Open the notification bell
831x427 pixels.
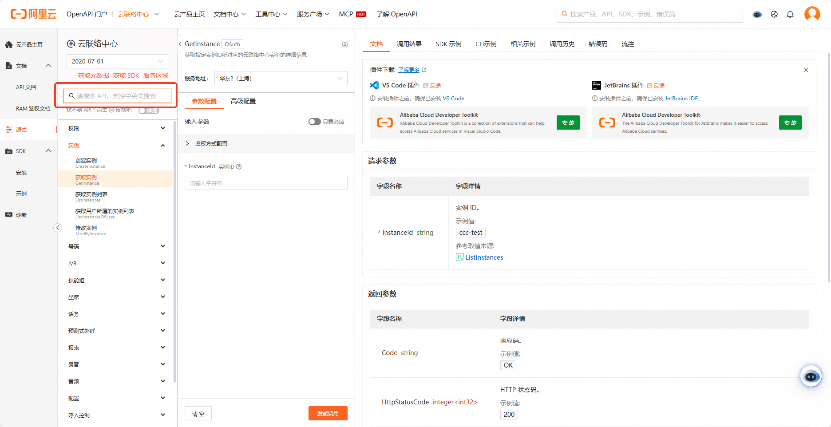click(x=790, y=14)
